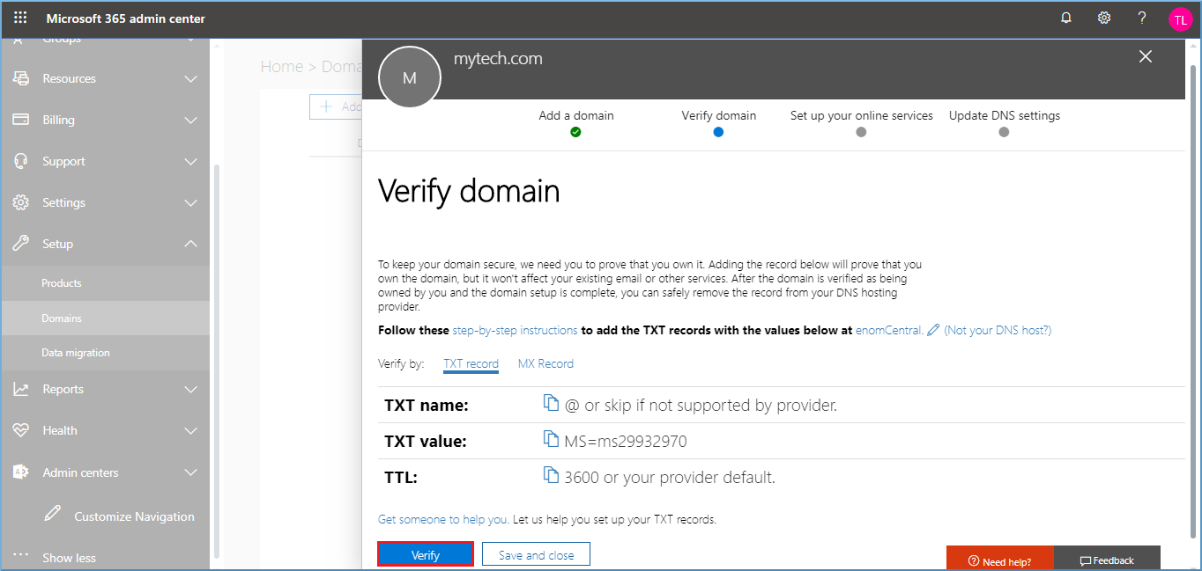Viewport: 1202px width, 571px height.
Task: Click Get someone to help you link
Action: point(443,519)
